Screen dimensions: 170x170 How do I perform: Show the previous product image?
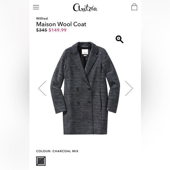point(42,88)
